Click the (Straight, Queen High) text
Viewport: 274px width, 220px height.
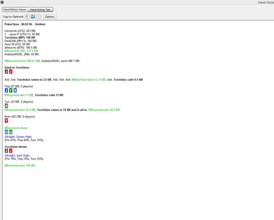pyautogui.click(x=18, y=137)
